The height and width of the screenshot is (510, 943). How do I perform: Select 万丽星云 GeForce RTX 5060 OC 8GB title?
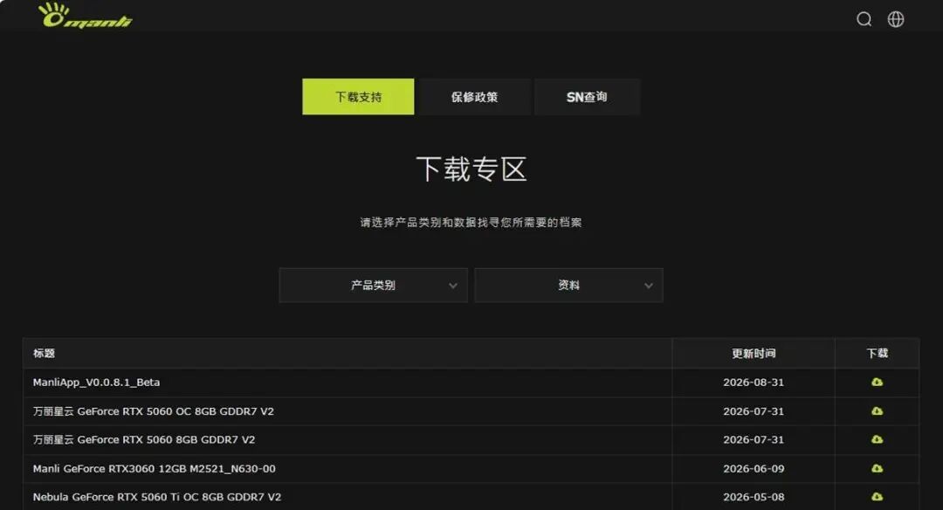pos(154,411)
